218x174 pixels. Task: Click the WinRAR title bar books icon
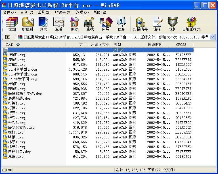[4, 5]
